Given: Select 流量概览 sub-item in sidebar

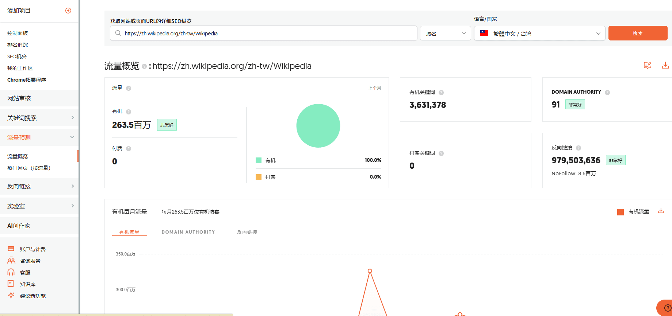Looking at the screenshot, I should pyautogui.click(x=18, y=156).
